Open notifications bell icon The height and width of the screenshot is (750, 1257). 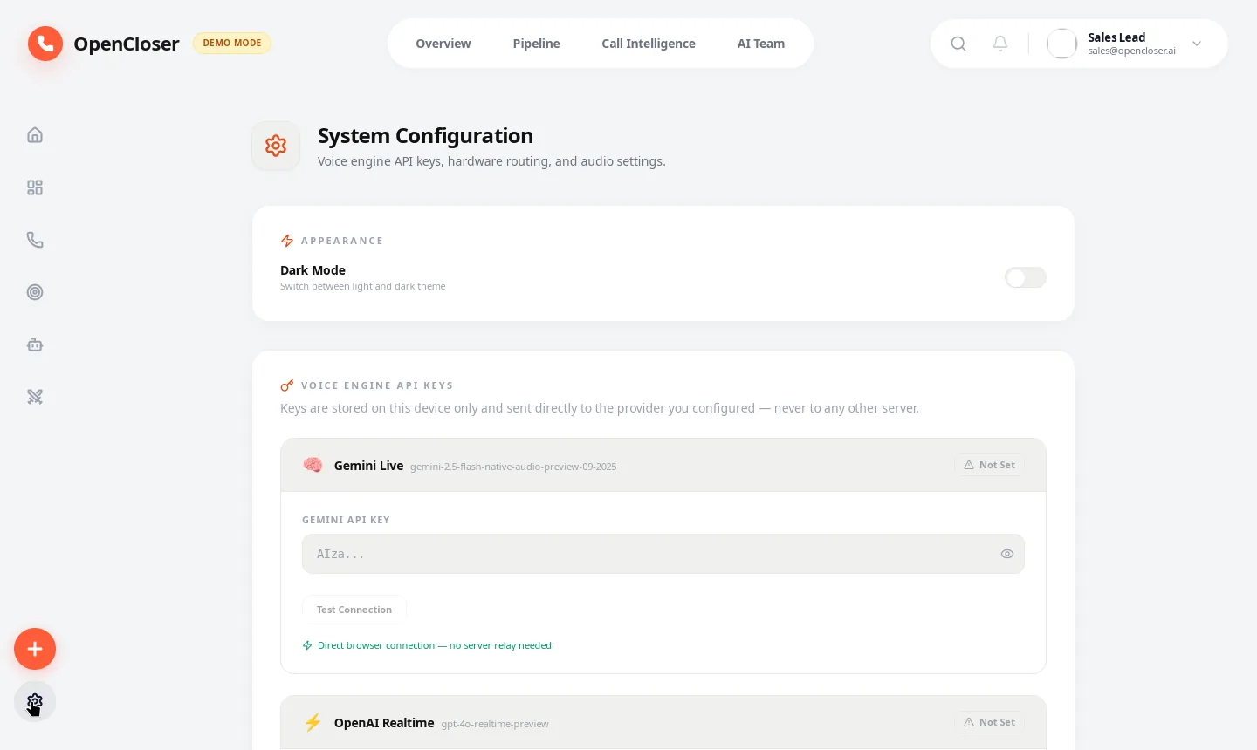pyautogui.click(x=1000, y=44)
